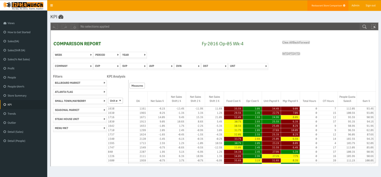The height and width of the screenshot is (177, 381).
Task: Click the step back selections icon
Action: tap(55, 27)
